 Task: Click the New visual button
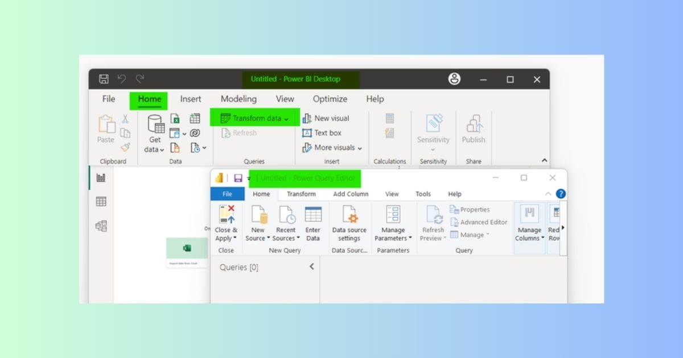point(326,118)
